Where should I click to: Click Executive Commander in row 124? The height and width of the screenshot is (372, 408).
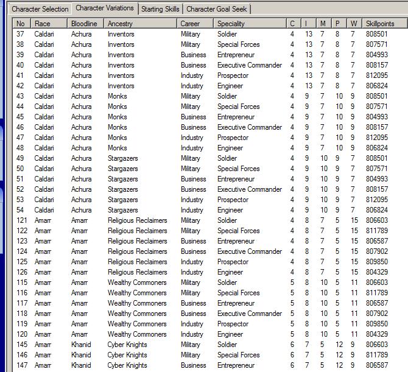tap(250, 251)
